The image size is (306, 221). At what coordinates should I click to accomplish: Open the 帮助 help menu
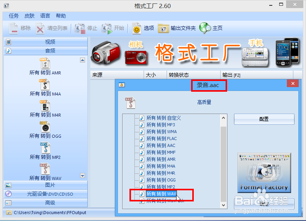point(61,16)
